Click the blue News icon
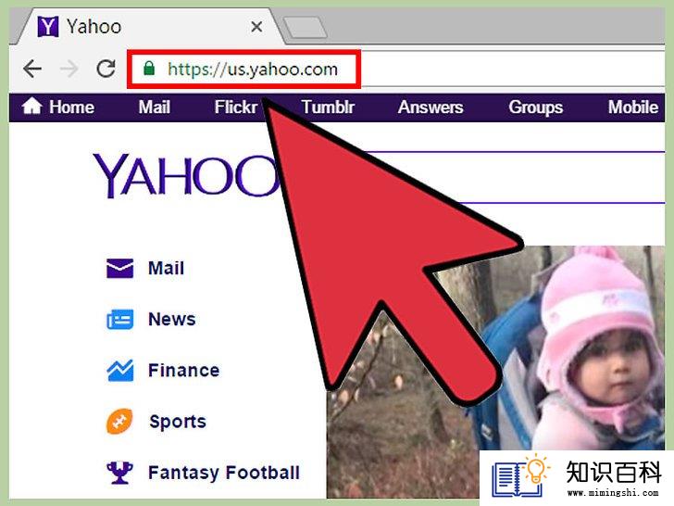The image size is (674, 506). [120, 319]
